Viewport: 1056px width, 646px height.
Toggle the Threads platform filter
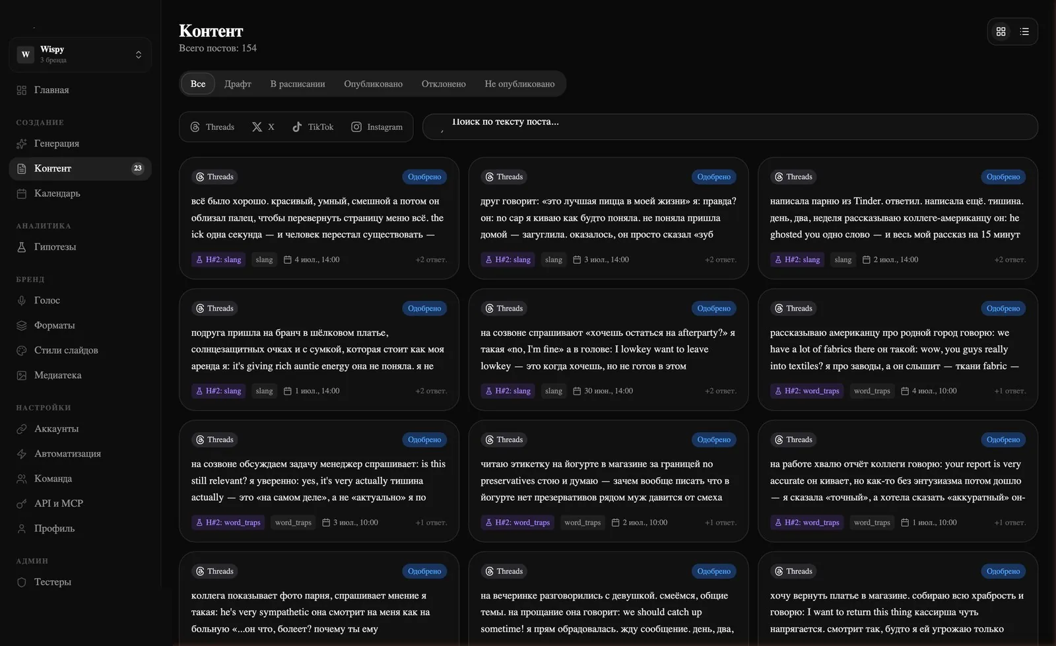tap(213, 127)
